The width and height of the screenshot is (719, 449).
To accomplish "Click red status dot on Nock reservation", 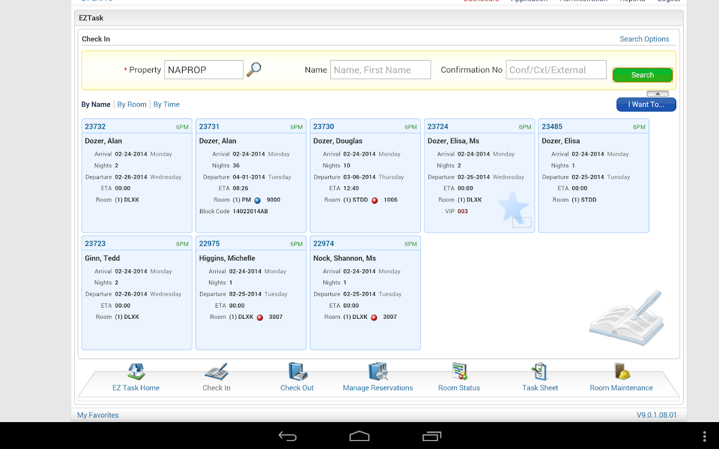I will point(374,318).
